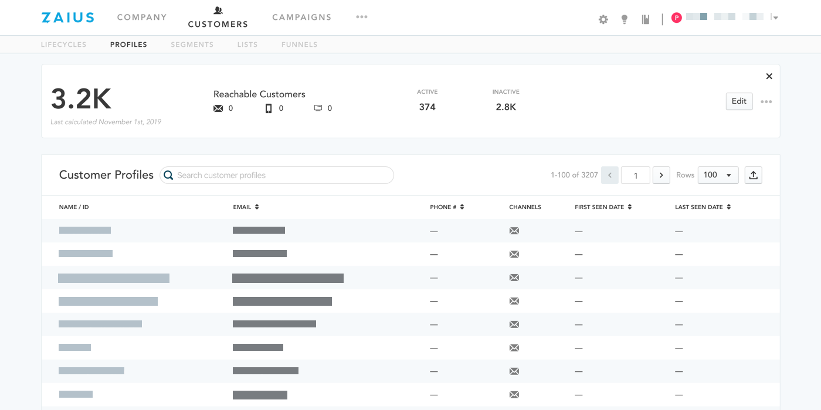Switch to the Lists tab
This screenshot has width=821, height=410.
(x=247, y=45)
